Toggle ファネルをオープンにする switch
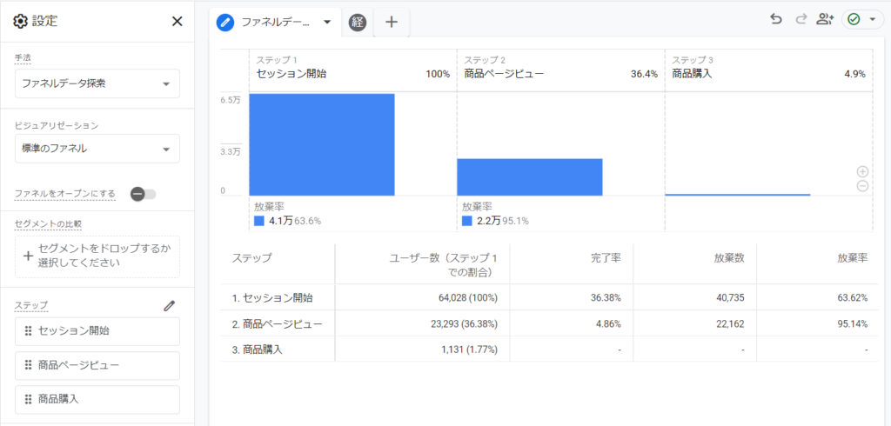Screen dimensions: 891x426 click(143, 194)
